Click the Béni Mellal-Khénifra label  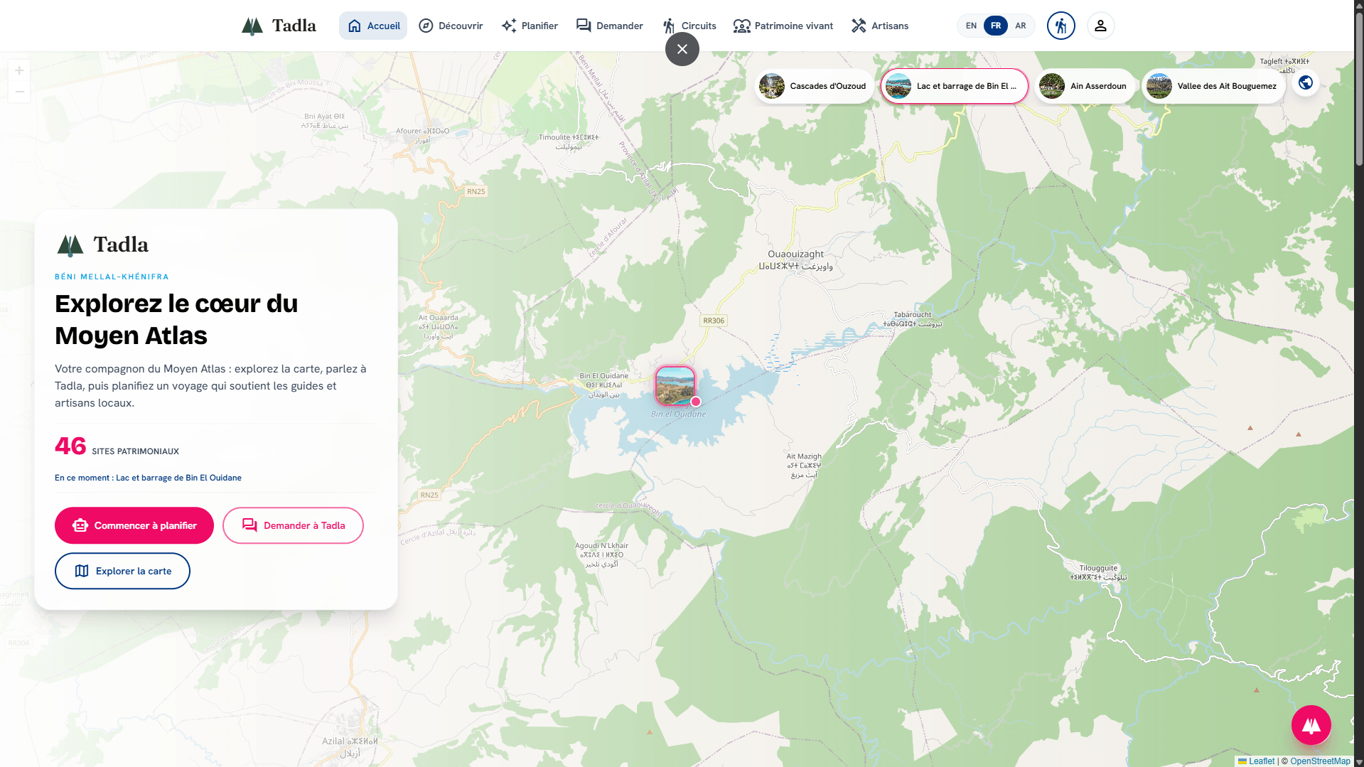click(x=112, y=277)
